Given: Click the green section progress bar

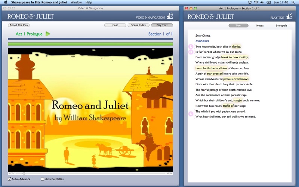Looking at the screenshot, I should 90,44.
